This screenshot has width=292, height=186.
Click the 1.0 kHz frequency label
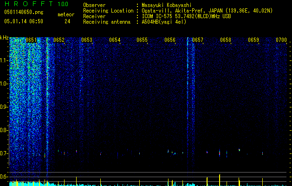coord(4,84)
